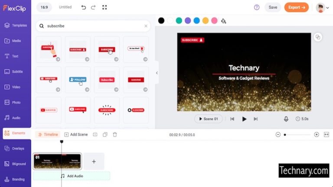Open the Templates panel in sidebar
The height and width of the screenshot is (187, 333).
point(16,25)
